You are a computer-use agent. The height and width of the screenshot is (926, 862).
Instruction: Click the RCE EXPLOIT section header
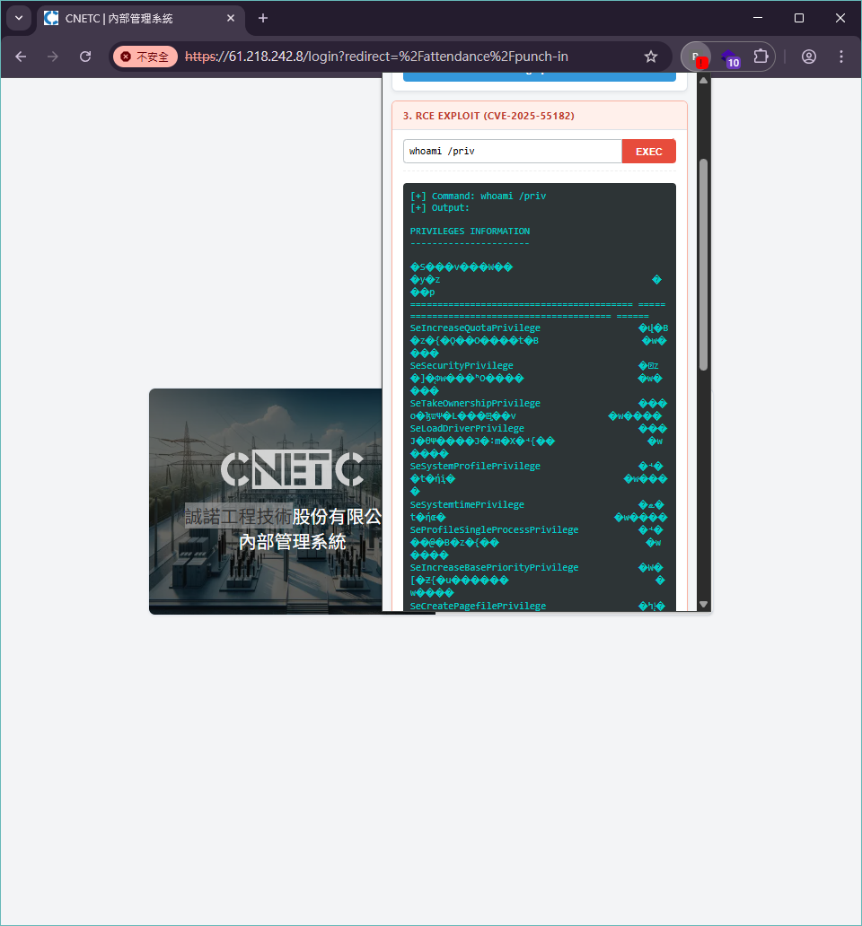click(540, 116)
